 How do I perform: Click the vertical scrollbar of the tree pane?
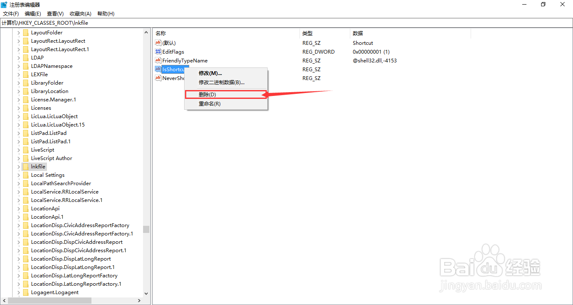[146, 229]
